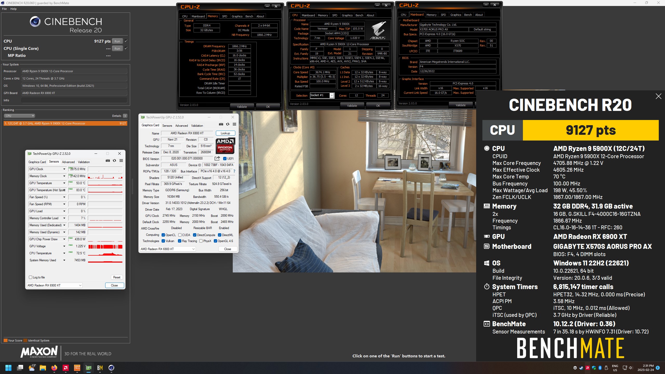Click the CPU Temperature sensor graph

pos(105,253)
